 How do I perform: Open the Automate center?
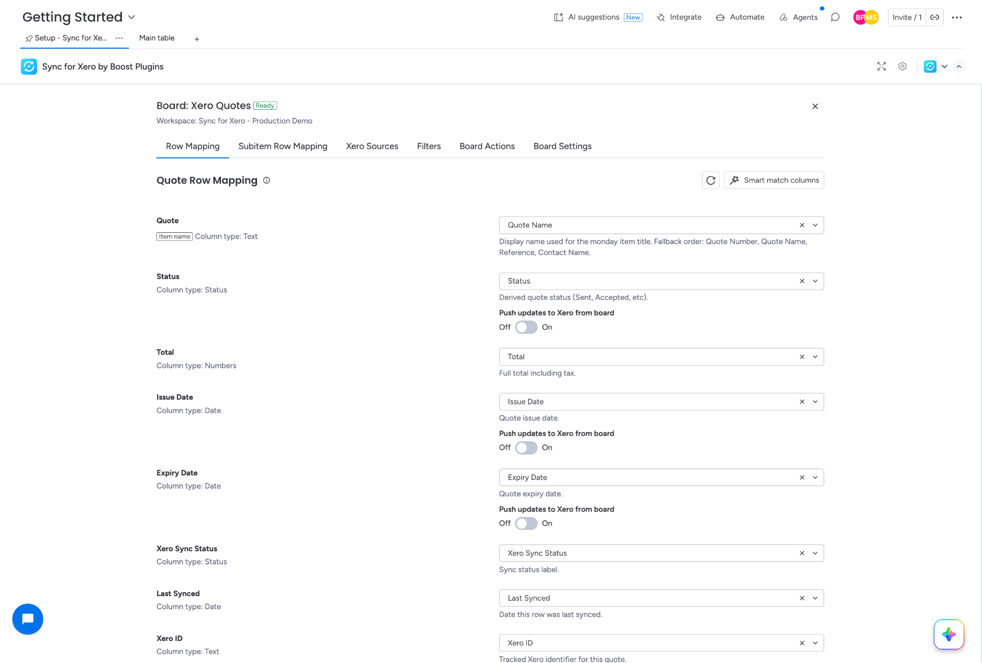coord(740,17)
